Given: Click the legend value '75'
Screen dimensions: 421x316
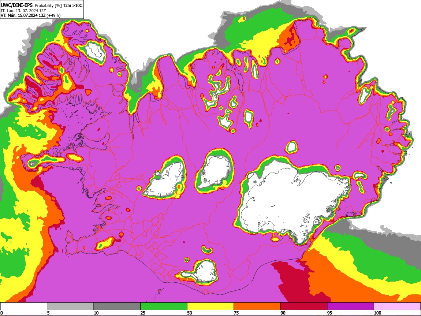Looking at the screenshot, I should pos(236,313).
